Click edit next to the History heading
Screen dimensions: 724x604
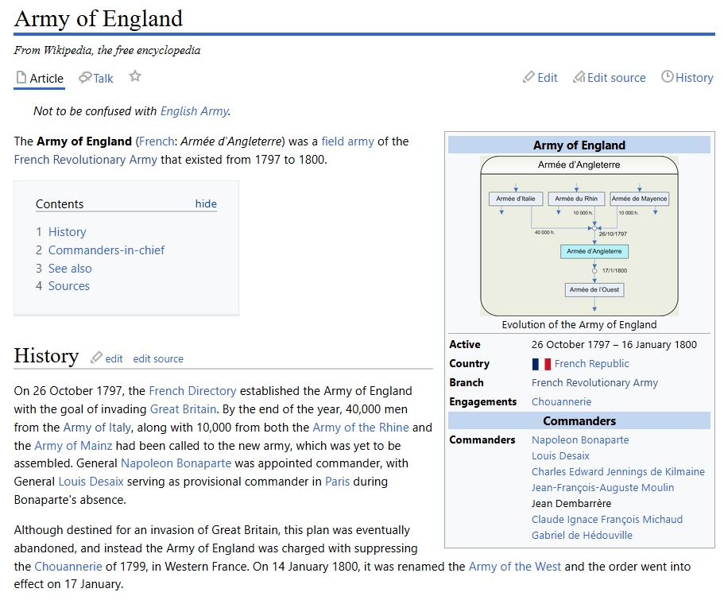coord(114,358)
